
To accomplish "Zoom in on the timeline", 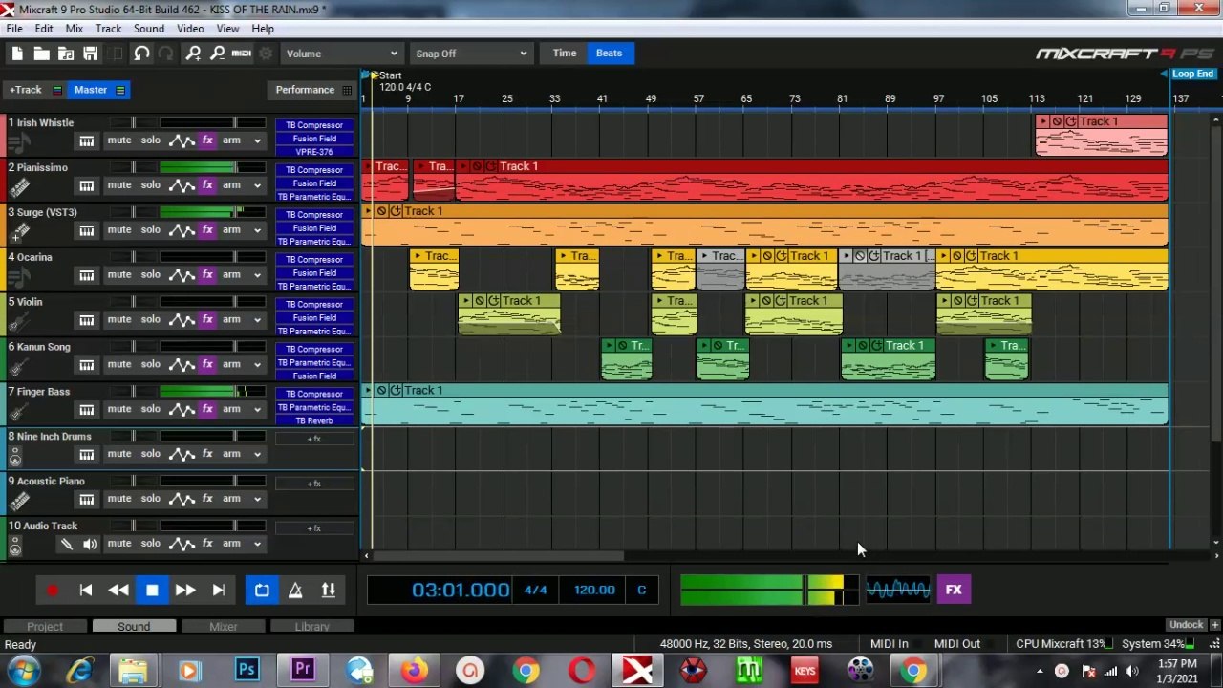I will (193, 54).
